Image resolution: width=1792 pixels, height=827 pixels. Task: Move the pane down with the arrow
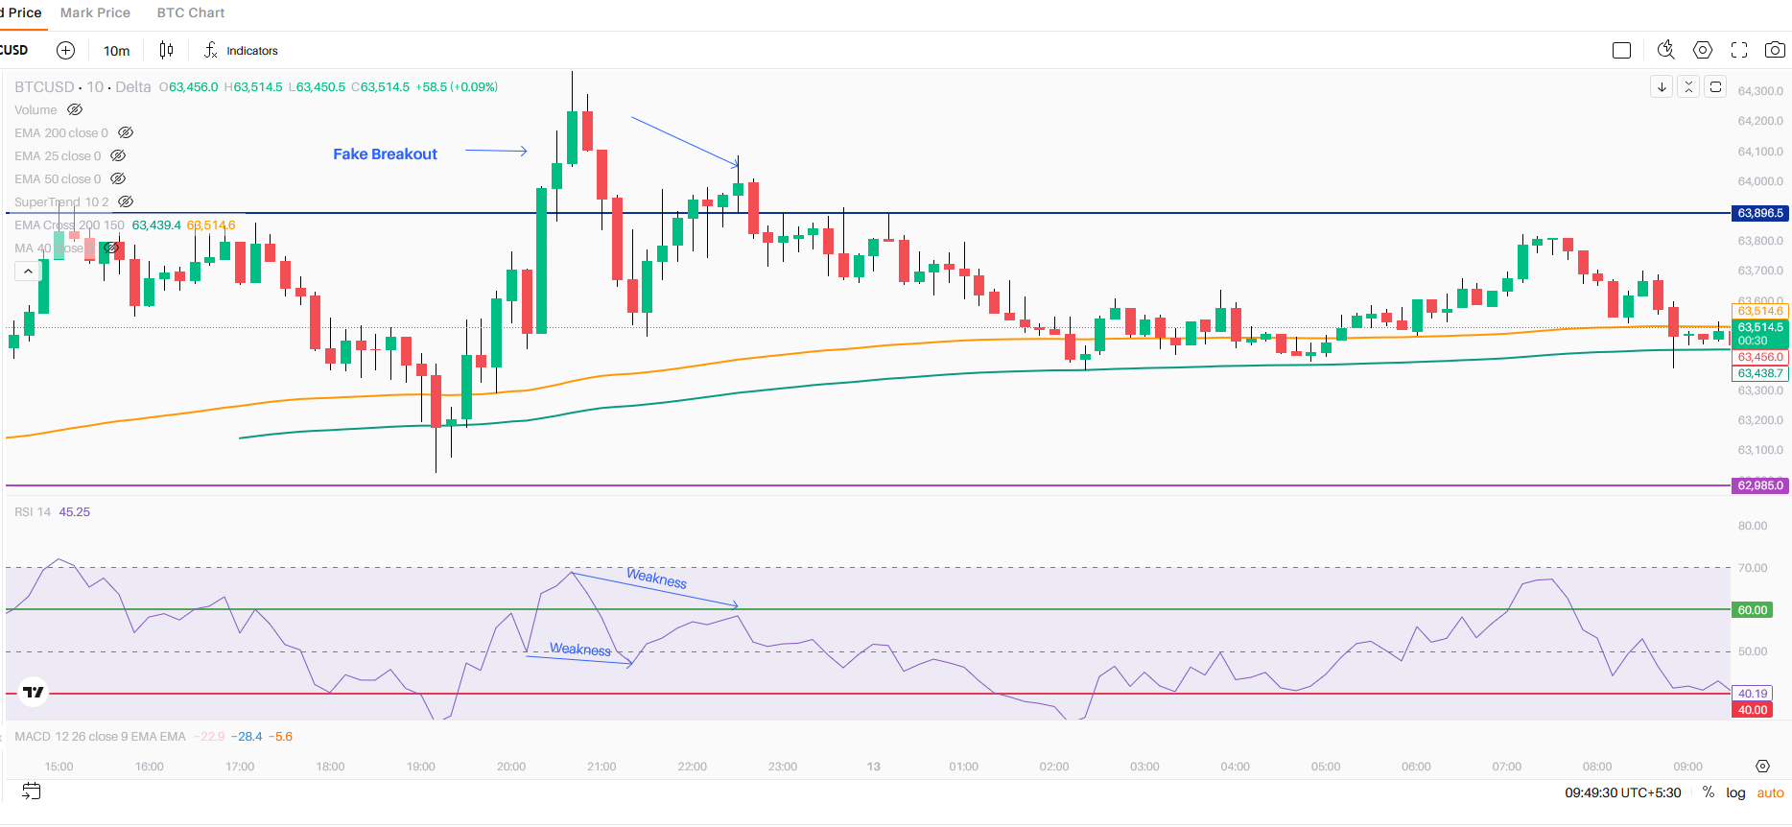pos(1662,86)
